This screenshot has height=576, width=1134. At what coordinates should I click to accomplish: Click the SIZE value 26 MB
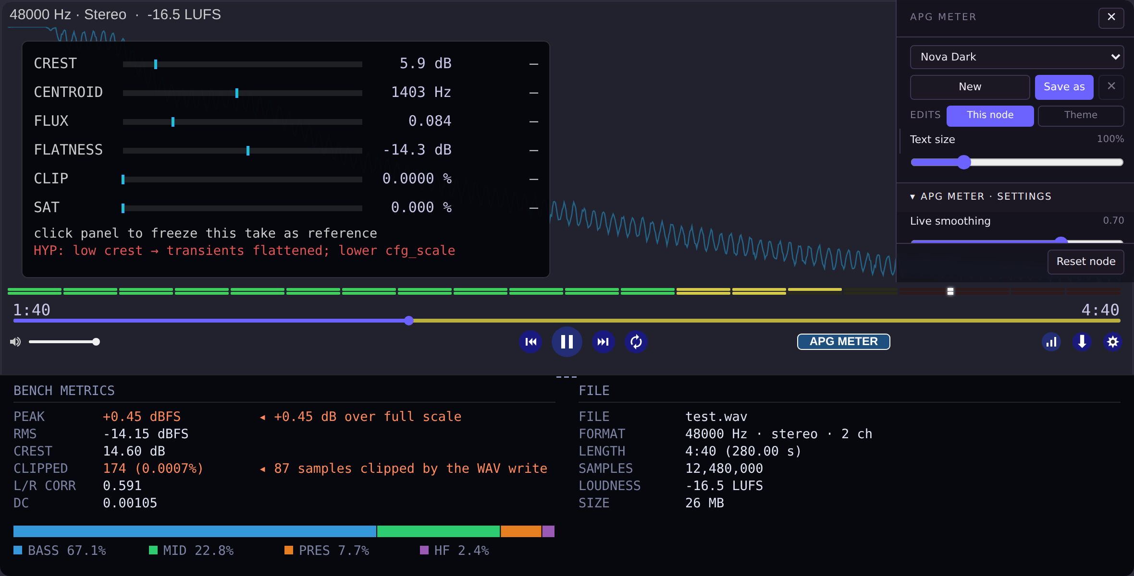(x=704, y=503)
